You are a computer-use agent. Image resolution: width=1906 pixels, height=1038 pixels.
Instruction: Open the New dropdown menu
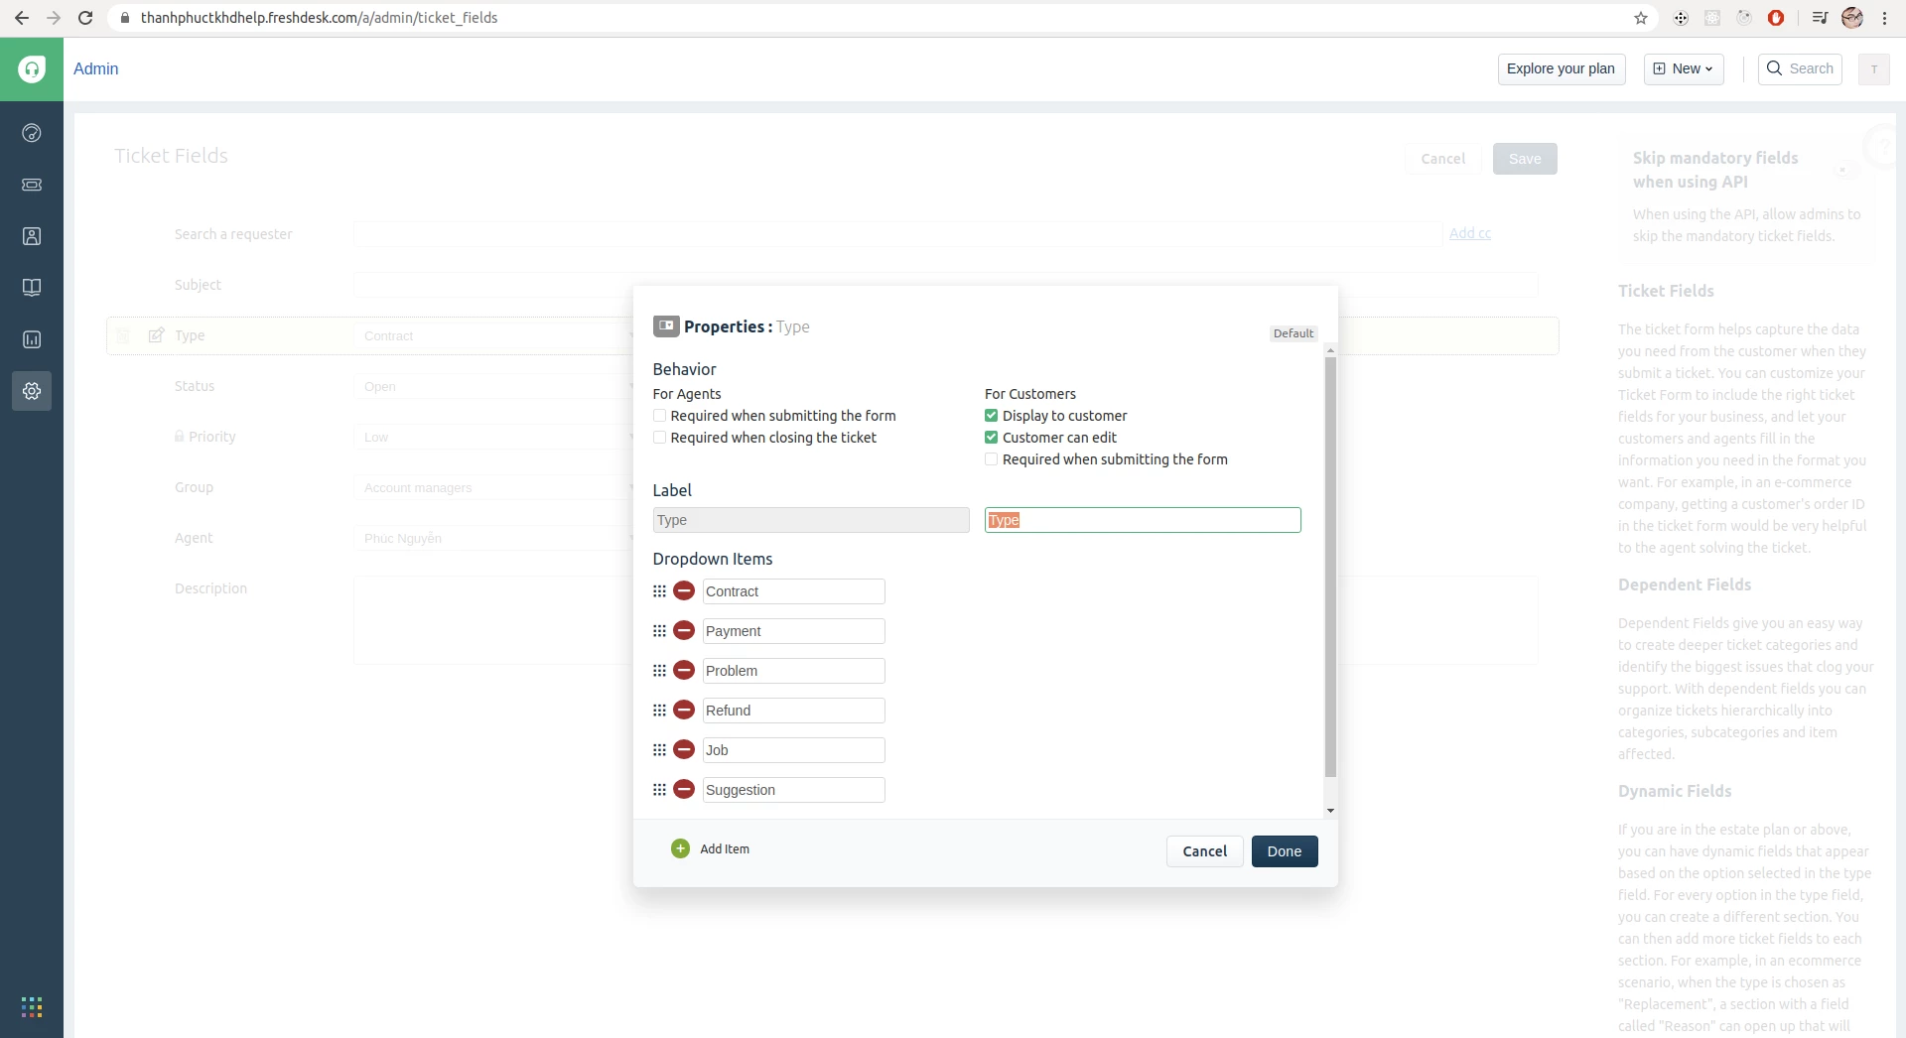coord(1684,68)
